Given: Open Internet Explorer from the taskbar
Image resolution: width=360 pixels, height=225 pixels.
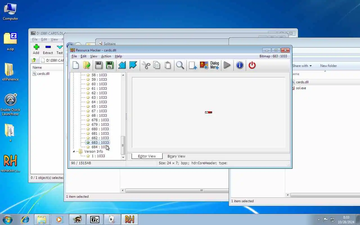Looking at the screenshot, I should 25,219.
